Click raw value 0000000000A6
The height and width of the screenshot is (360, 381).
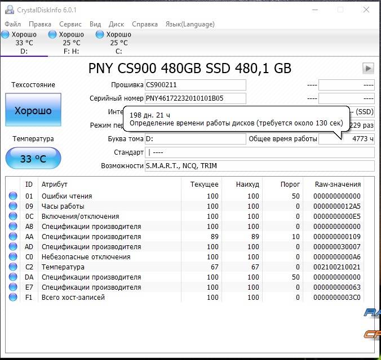[x=337, y=256]
